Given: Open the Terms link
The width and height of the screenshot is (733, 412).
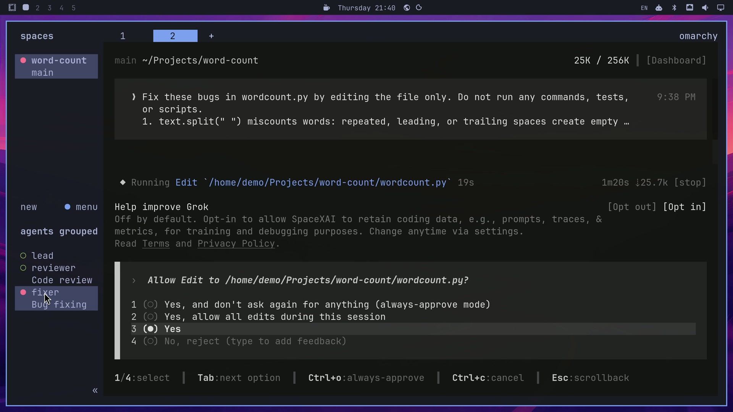Looking at the screenshot, I should click(156, 243).
